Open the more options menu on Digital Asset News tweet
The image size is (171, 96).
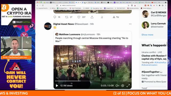[x=130, y=24]
